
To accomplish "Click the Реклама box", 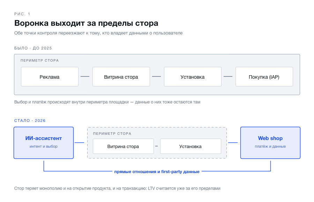I will coord(50,77).
